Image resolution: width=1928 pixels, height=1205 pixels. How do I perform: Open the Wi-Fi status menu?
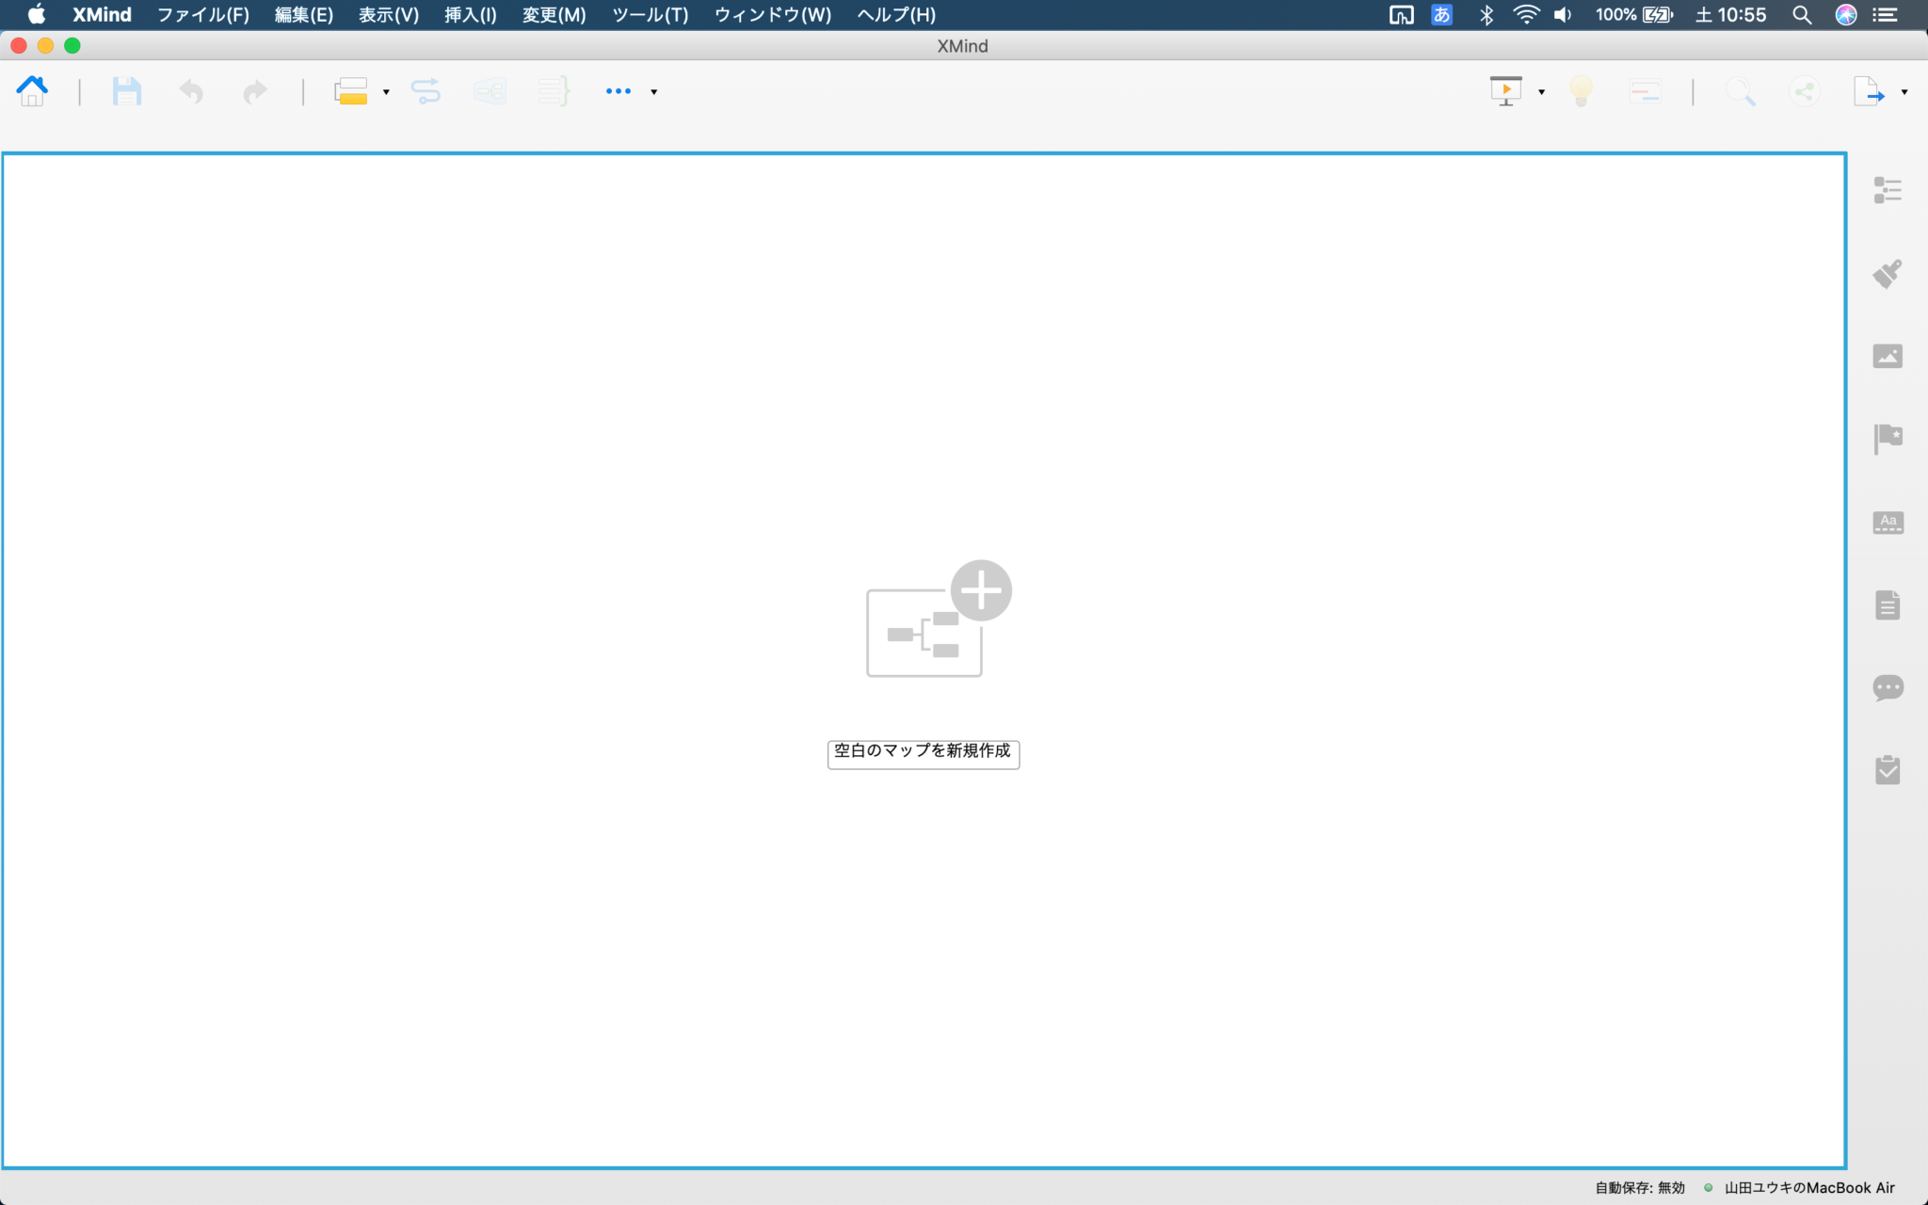pos(1525,15)
